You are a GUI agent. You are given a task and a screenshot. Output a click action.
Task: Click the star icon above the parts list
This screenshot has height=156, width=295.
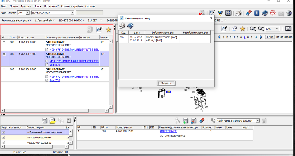[x=108, y=30]
